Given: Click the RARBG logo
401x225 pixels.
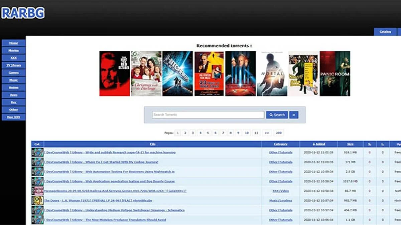Looking at the screenshot, I should pyautogui.click(x=23, y=13).
